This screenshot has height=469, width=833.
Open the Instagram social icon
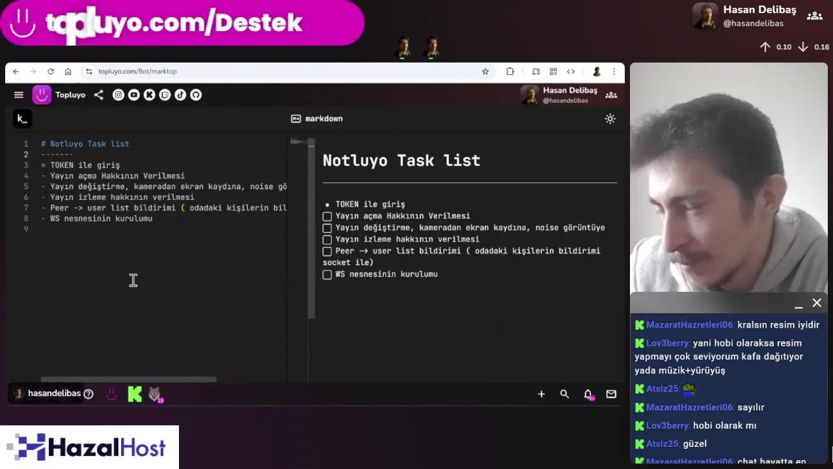pyautogui.click(x=118, y=95)
